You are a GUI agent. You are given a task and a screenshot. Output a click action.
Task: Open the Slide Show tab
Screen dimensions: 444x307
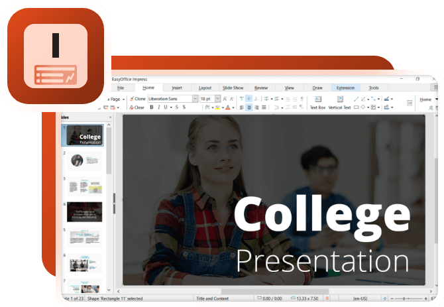pos(233,88)
